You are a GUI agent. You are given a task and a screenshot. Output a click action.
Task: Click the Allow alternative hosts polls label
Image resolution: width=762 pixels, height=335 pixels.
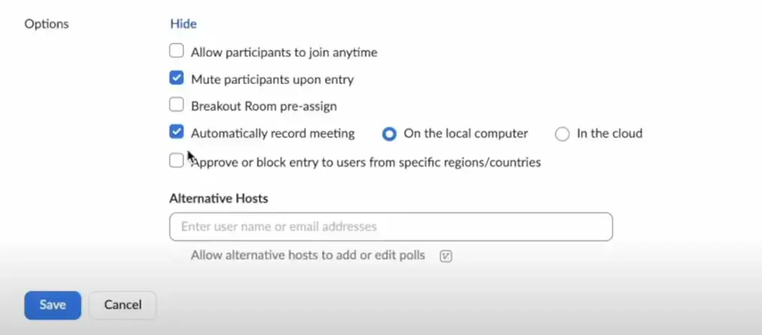(308, 255)
